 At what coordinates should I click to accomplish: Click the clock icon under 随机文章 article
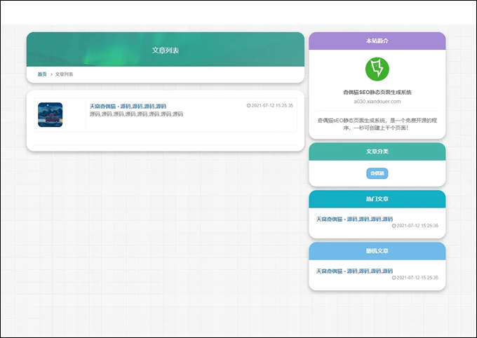[x=394, y=278]
